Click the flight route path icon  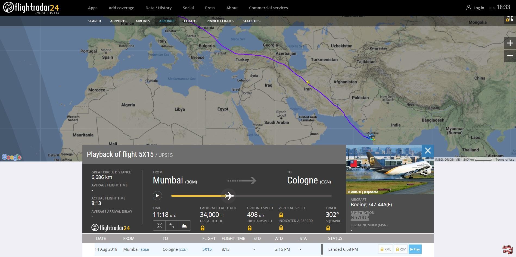tap(172, 226)
